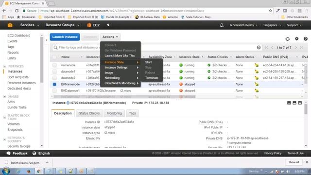Collapse the INSTANCES sidebar section
The image size is (311, 175).
pos(4,66)
